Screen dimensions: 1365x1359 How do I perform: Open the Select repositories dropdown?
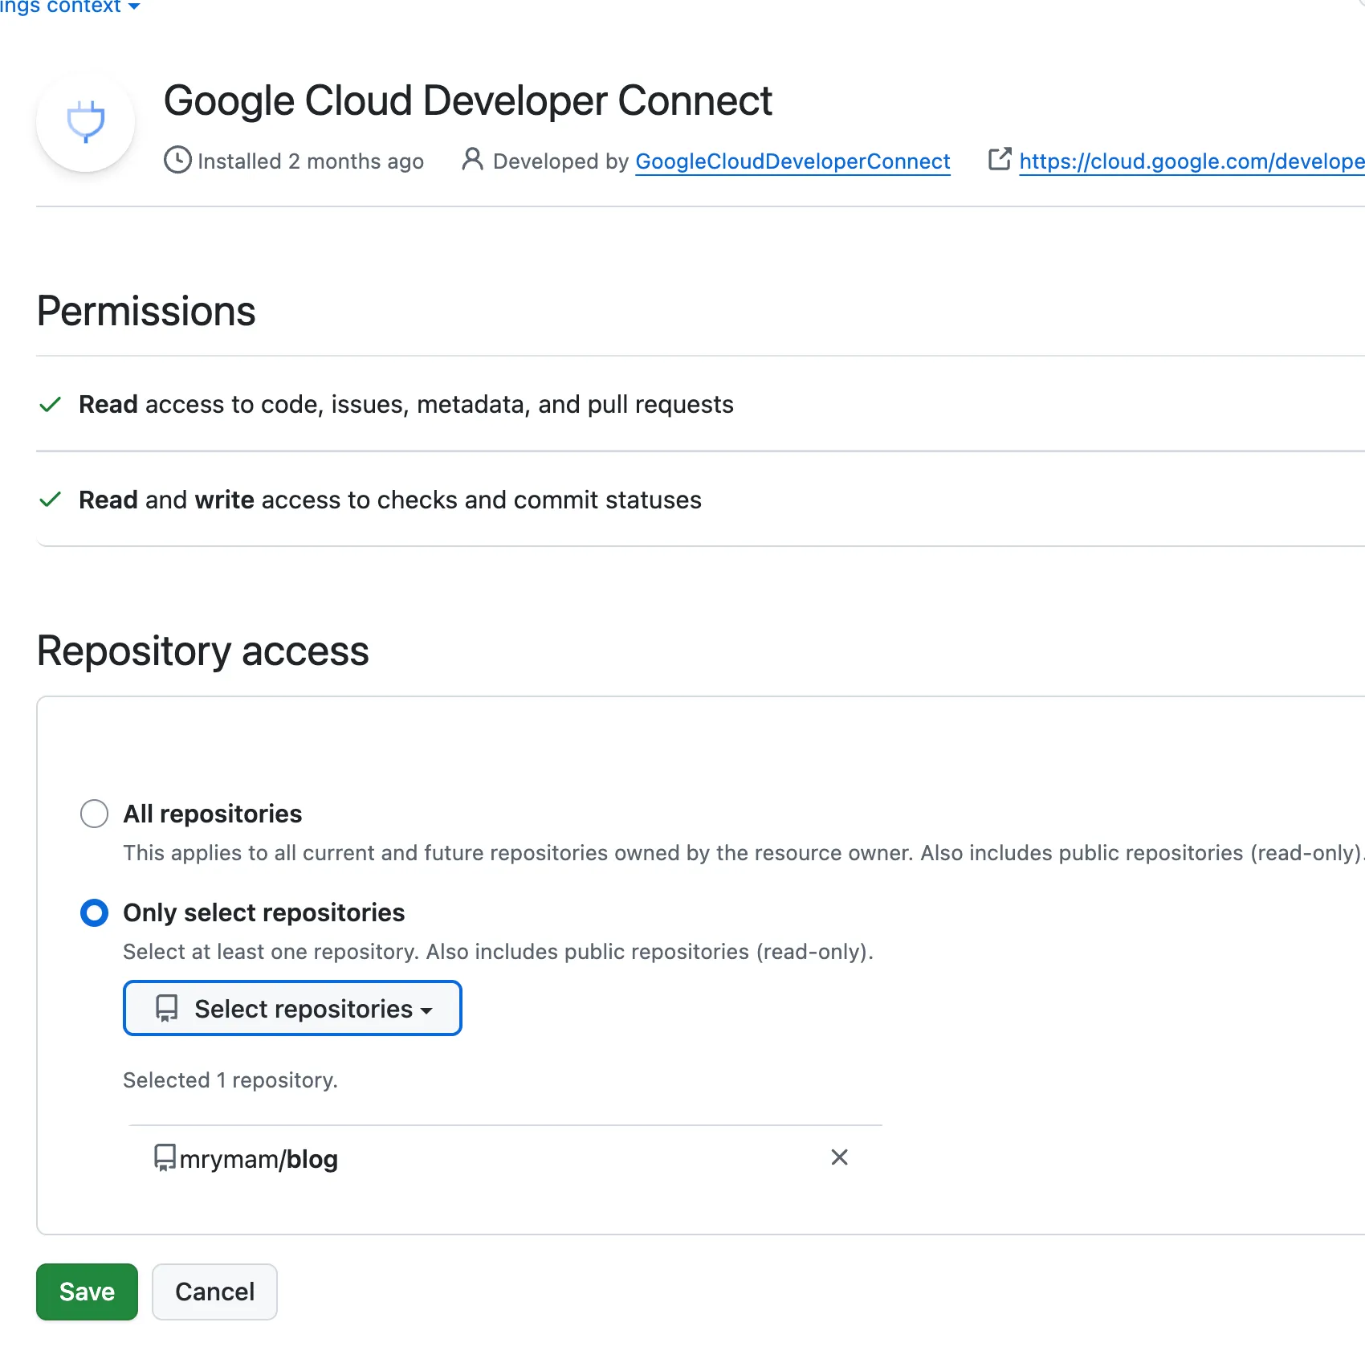tap(291, 1008)
